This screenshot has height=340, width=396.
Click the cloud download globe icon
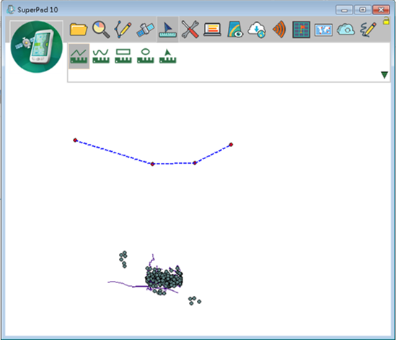tap(257, 30)
